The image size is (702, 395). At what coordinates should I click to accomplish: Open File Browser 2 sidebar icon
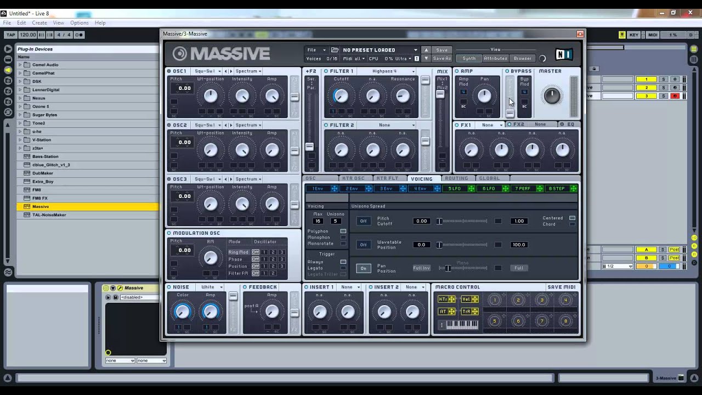click(8, 91)
